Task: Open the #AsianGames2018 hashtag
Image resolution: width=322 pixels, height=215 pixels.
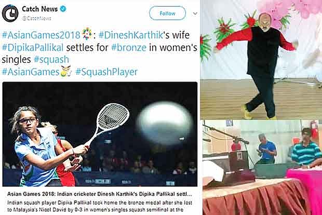Action: (x=41, y=35)
